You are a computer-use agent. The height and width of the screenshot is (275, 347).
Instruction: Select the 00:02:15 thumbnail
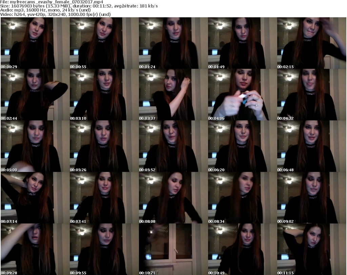coord(312,43)
